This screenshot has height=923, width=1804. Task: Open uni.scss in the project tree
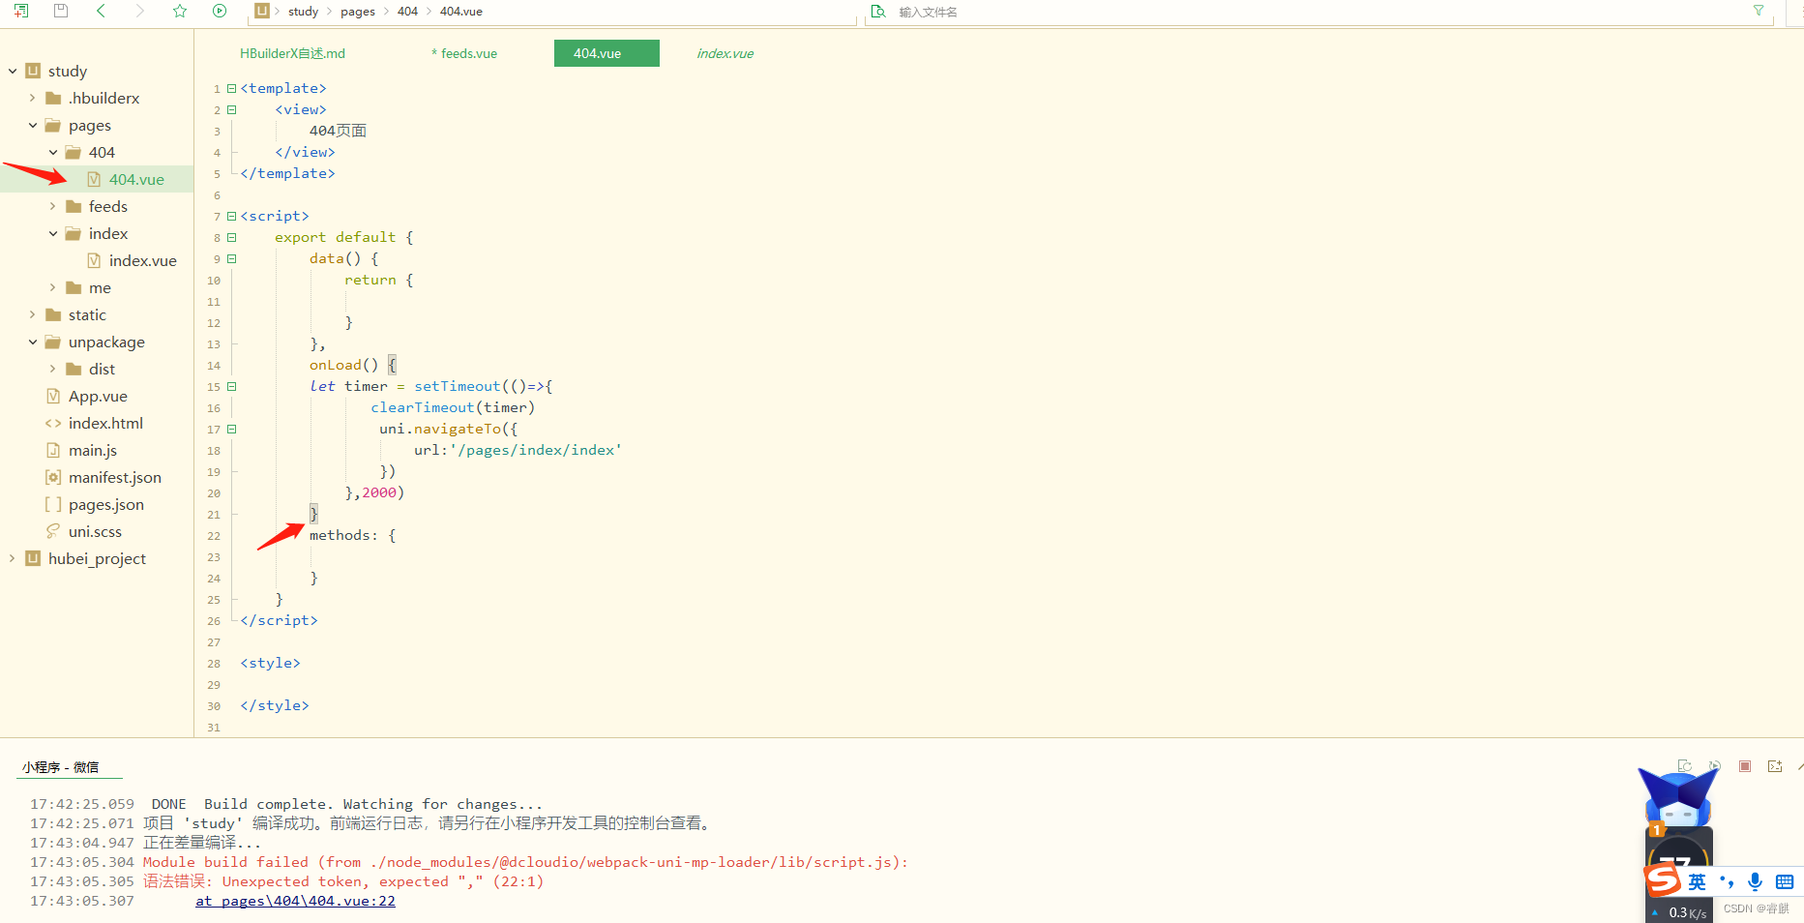pyautogui.click(x=97, y=531)
